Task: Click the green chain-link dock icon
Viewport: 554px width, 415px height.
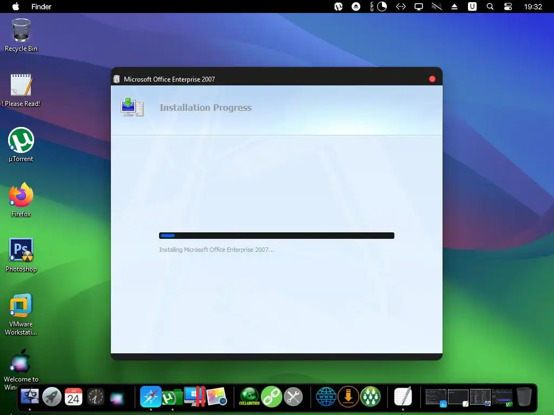Action: tap(272, 397)
